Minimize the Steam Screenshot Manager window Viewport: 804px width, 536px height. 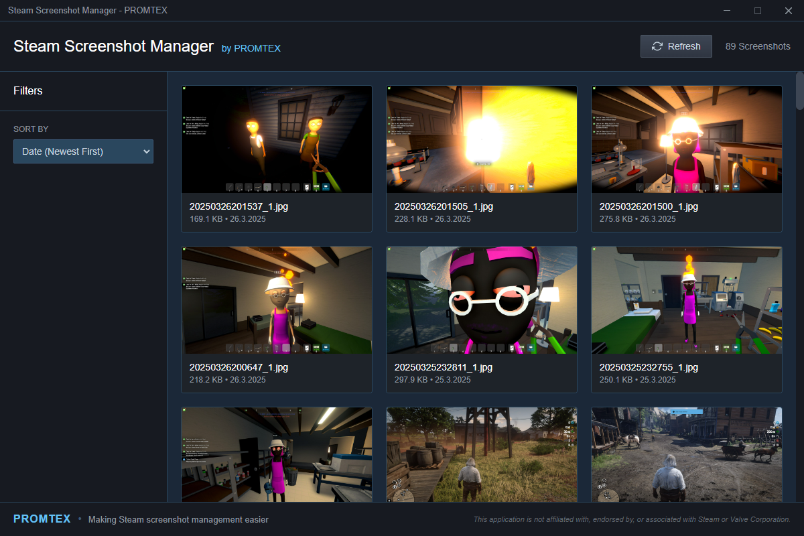727,10
